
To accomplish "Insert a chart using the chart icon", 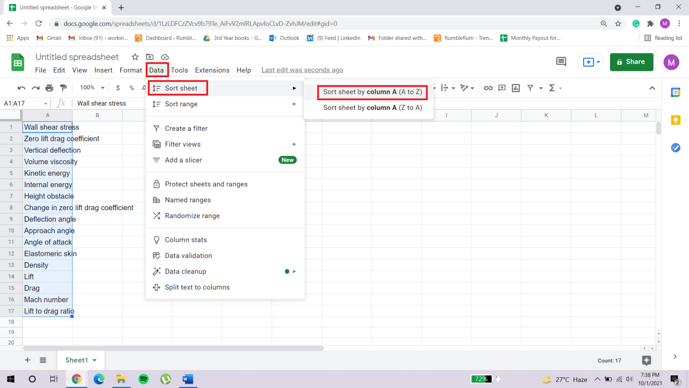I will click(515, 88).
